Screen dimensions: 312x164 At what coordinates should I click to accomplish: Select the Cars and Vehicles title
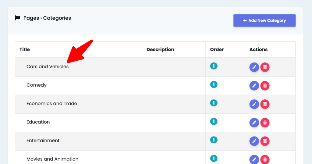[48, 67]
